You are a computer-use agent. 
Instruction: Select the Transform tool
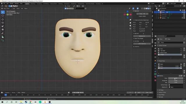[x=3, y=29]
